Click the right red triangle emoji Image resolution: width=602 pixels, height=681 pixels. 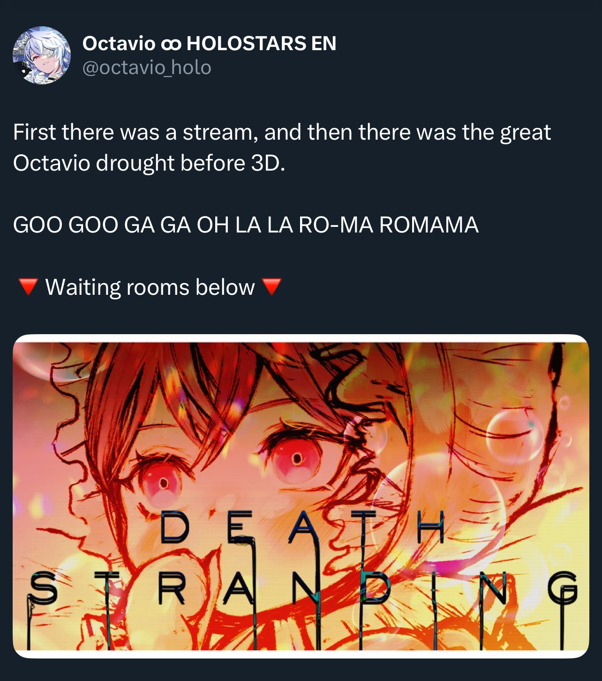pos(271,286)
